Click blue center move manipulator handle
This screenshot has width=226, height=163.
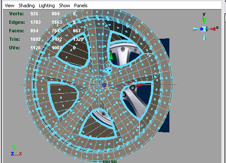(x=104, y=85)
